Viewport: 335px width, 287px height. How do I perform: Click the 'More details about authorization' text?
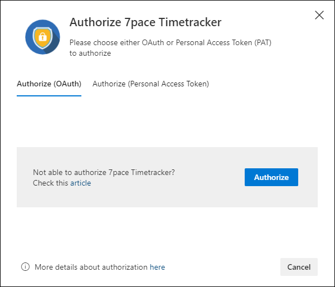click(x=91, y=267)
